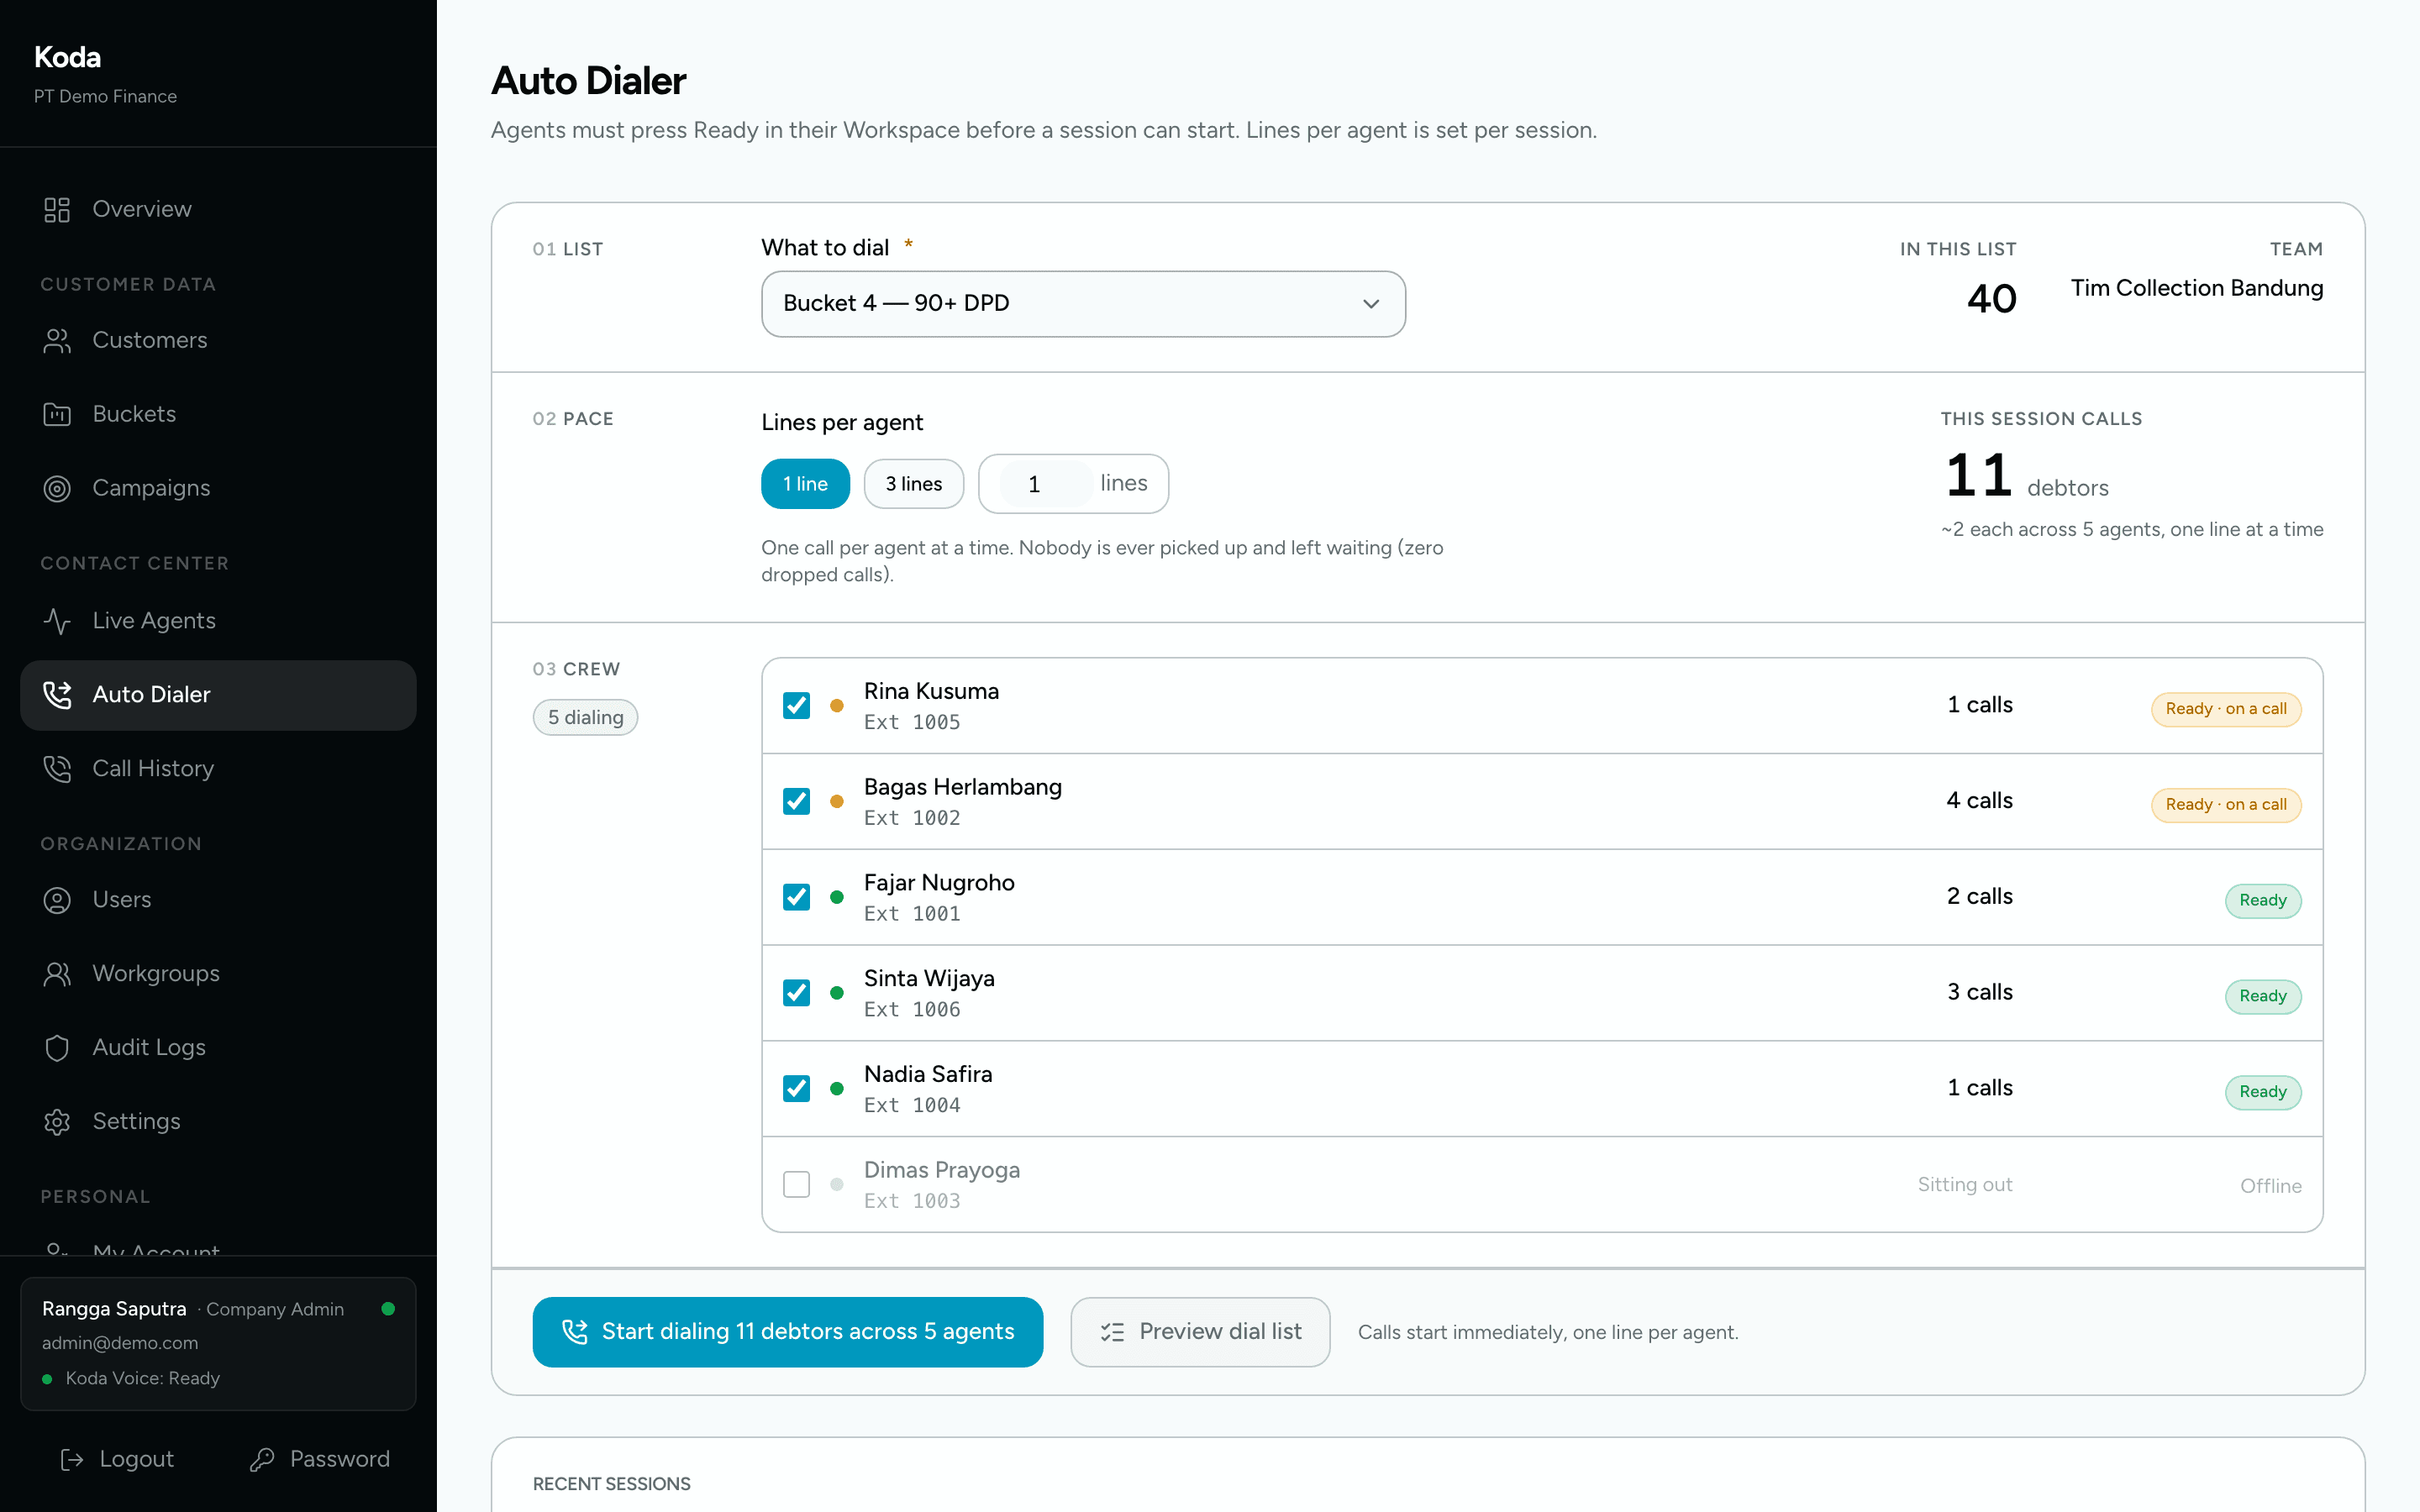Click Dimas Prayoga's Offline status

click(2270, 1186)
